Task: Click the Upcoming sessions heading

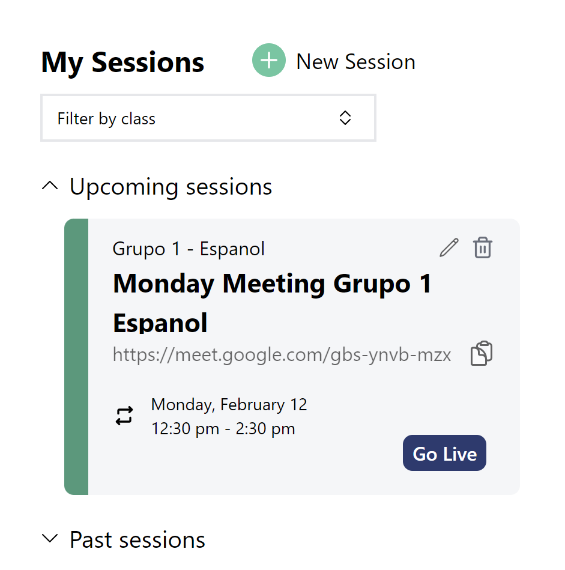Action: (171, 187)
